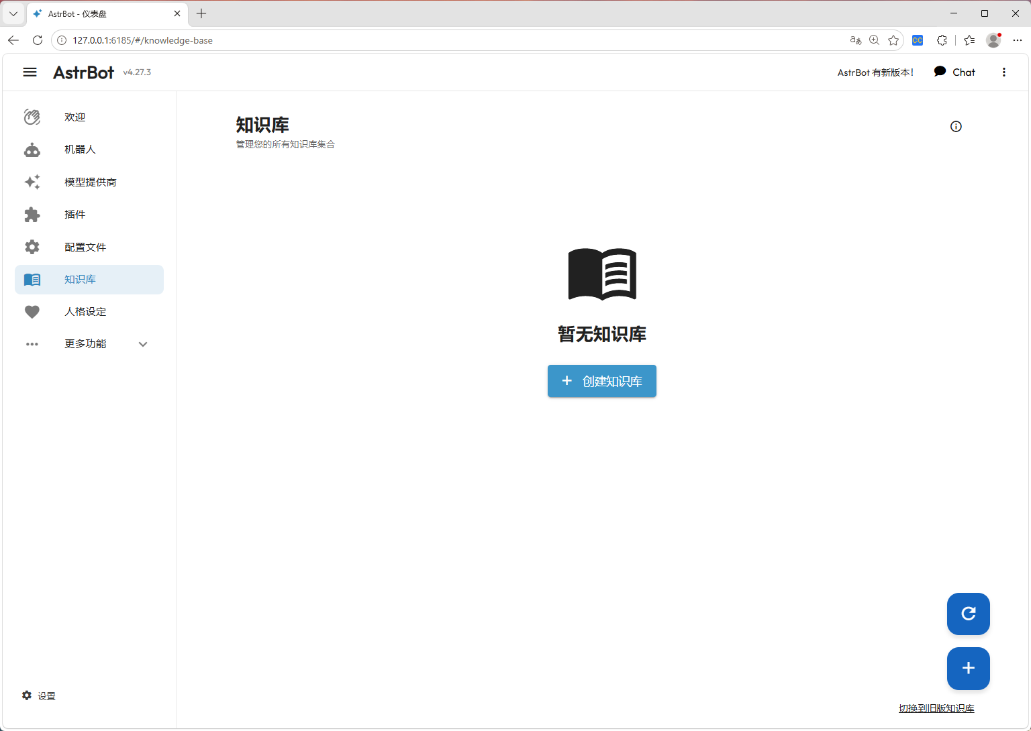Image resolution: width=1031 pixels, height=731 pixels.
Task: Click the site information icon
Action: click(62, 40)
